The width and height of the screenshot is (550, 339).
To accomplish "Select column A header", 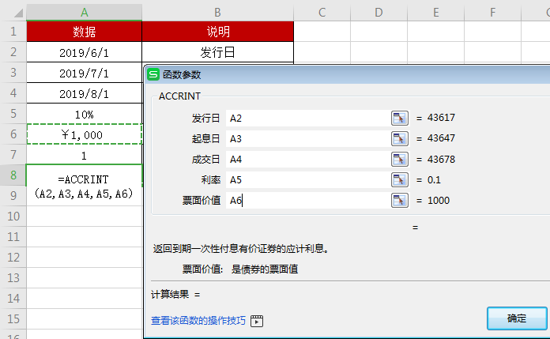I will [x=84, y=12].
